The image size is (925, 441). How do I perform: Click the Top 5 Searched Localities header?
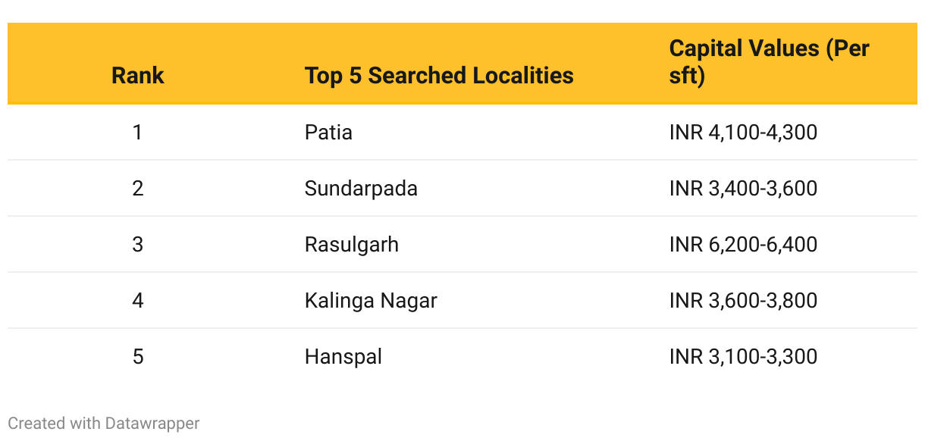439,76
